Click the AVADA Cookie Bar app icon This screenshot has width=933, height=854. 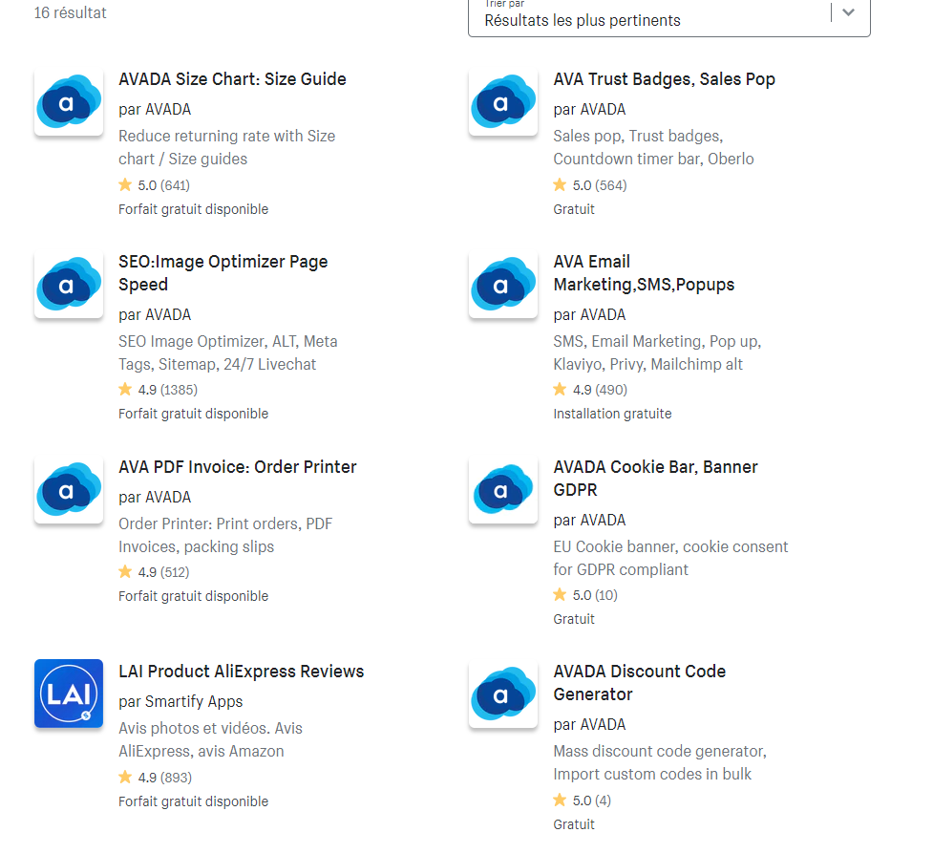[x=503, y=490]
